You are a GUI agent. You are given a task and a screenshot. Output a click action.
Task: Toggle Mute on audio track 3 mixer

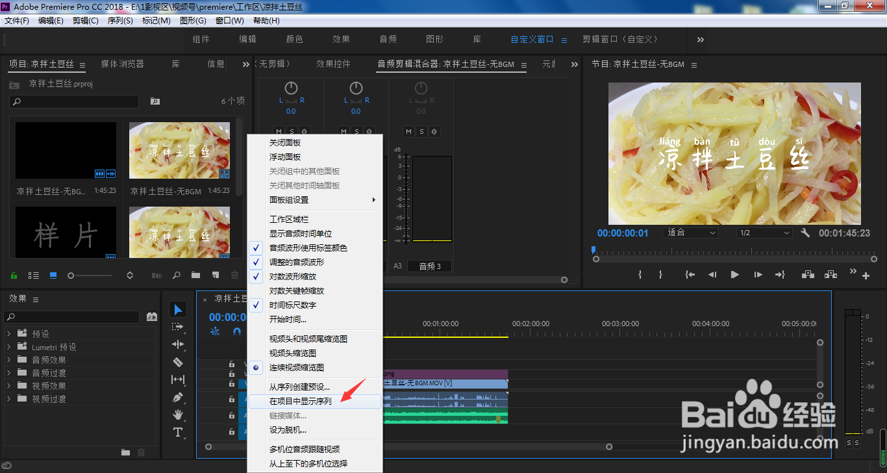click(409, 132)
